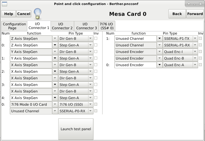Toggle Inv checkbox for Z Axis Dir Gen-B row
Viewport: 205px width, 141px height.
[x=96, y=38]
